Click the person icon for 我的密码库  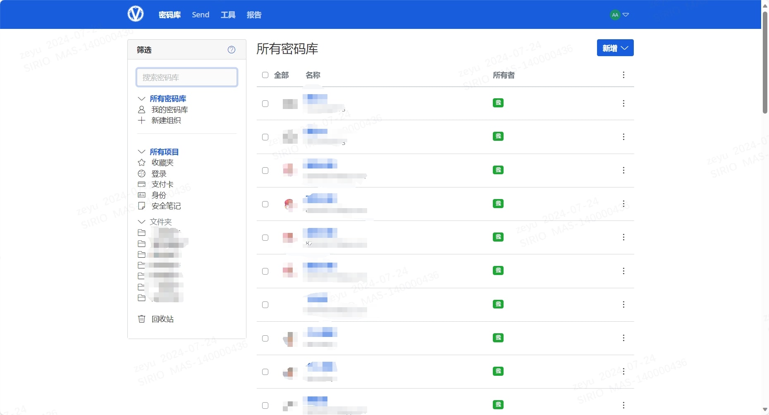(x=141, y=109)
